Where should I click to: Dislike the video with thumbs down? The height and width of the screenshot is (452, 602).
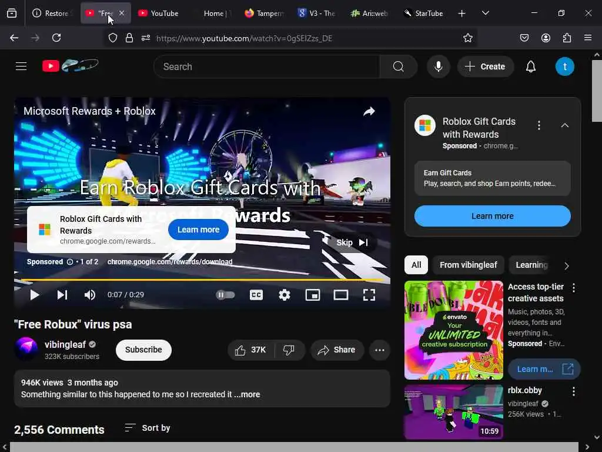(289, 350)
